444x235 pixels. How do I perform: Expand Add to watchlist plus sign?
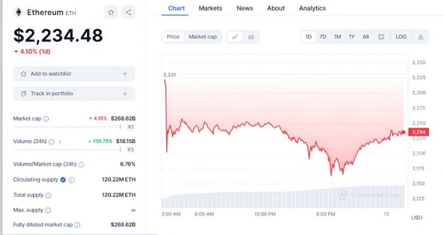[124, 74]
